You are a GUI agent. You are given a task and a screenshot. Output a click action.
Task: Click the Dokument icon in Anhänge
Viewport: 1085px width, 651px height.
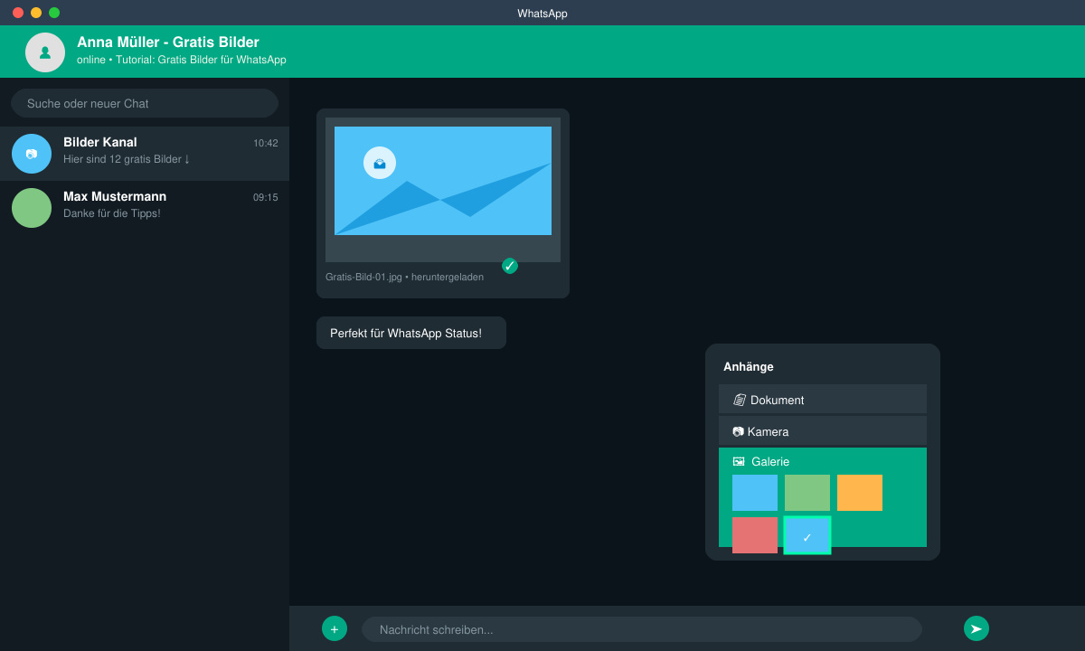(739, 400)
